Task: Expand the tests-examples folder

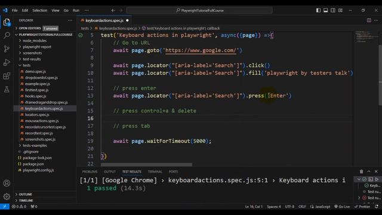Action: point(45,146)
